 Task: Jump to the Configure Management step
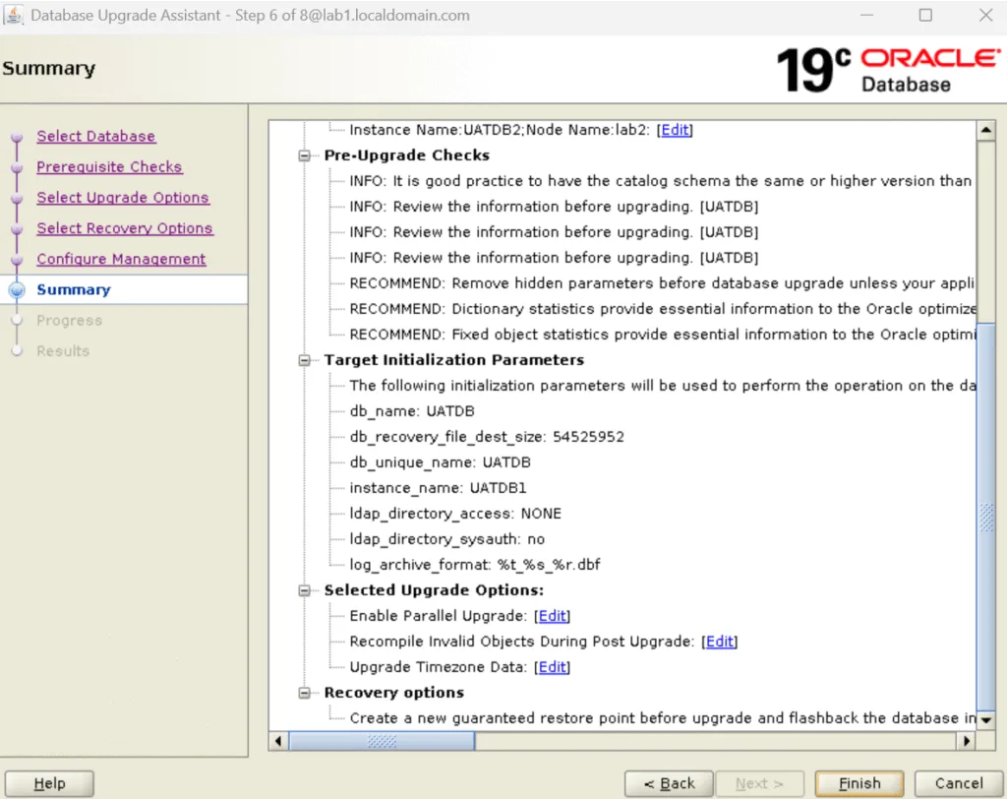point(121,259)
